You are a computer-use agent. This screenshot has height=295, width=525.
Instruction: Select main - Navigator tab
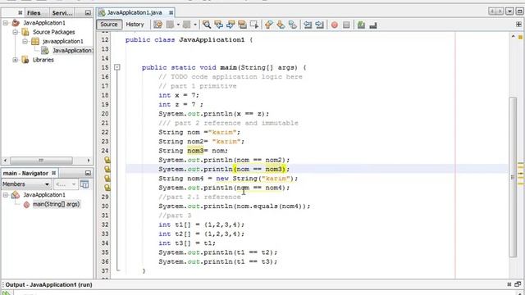click(x=25, y=173)
